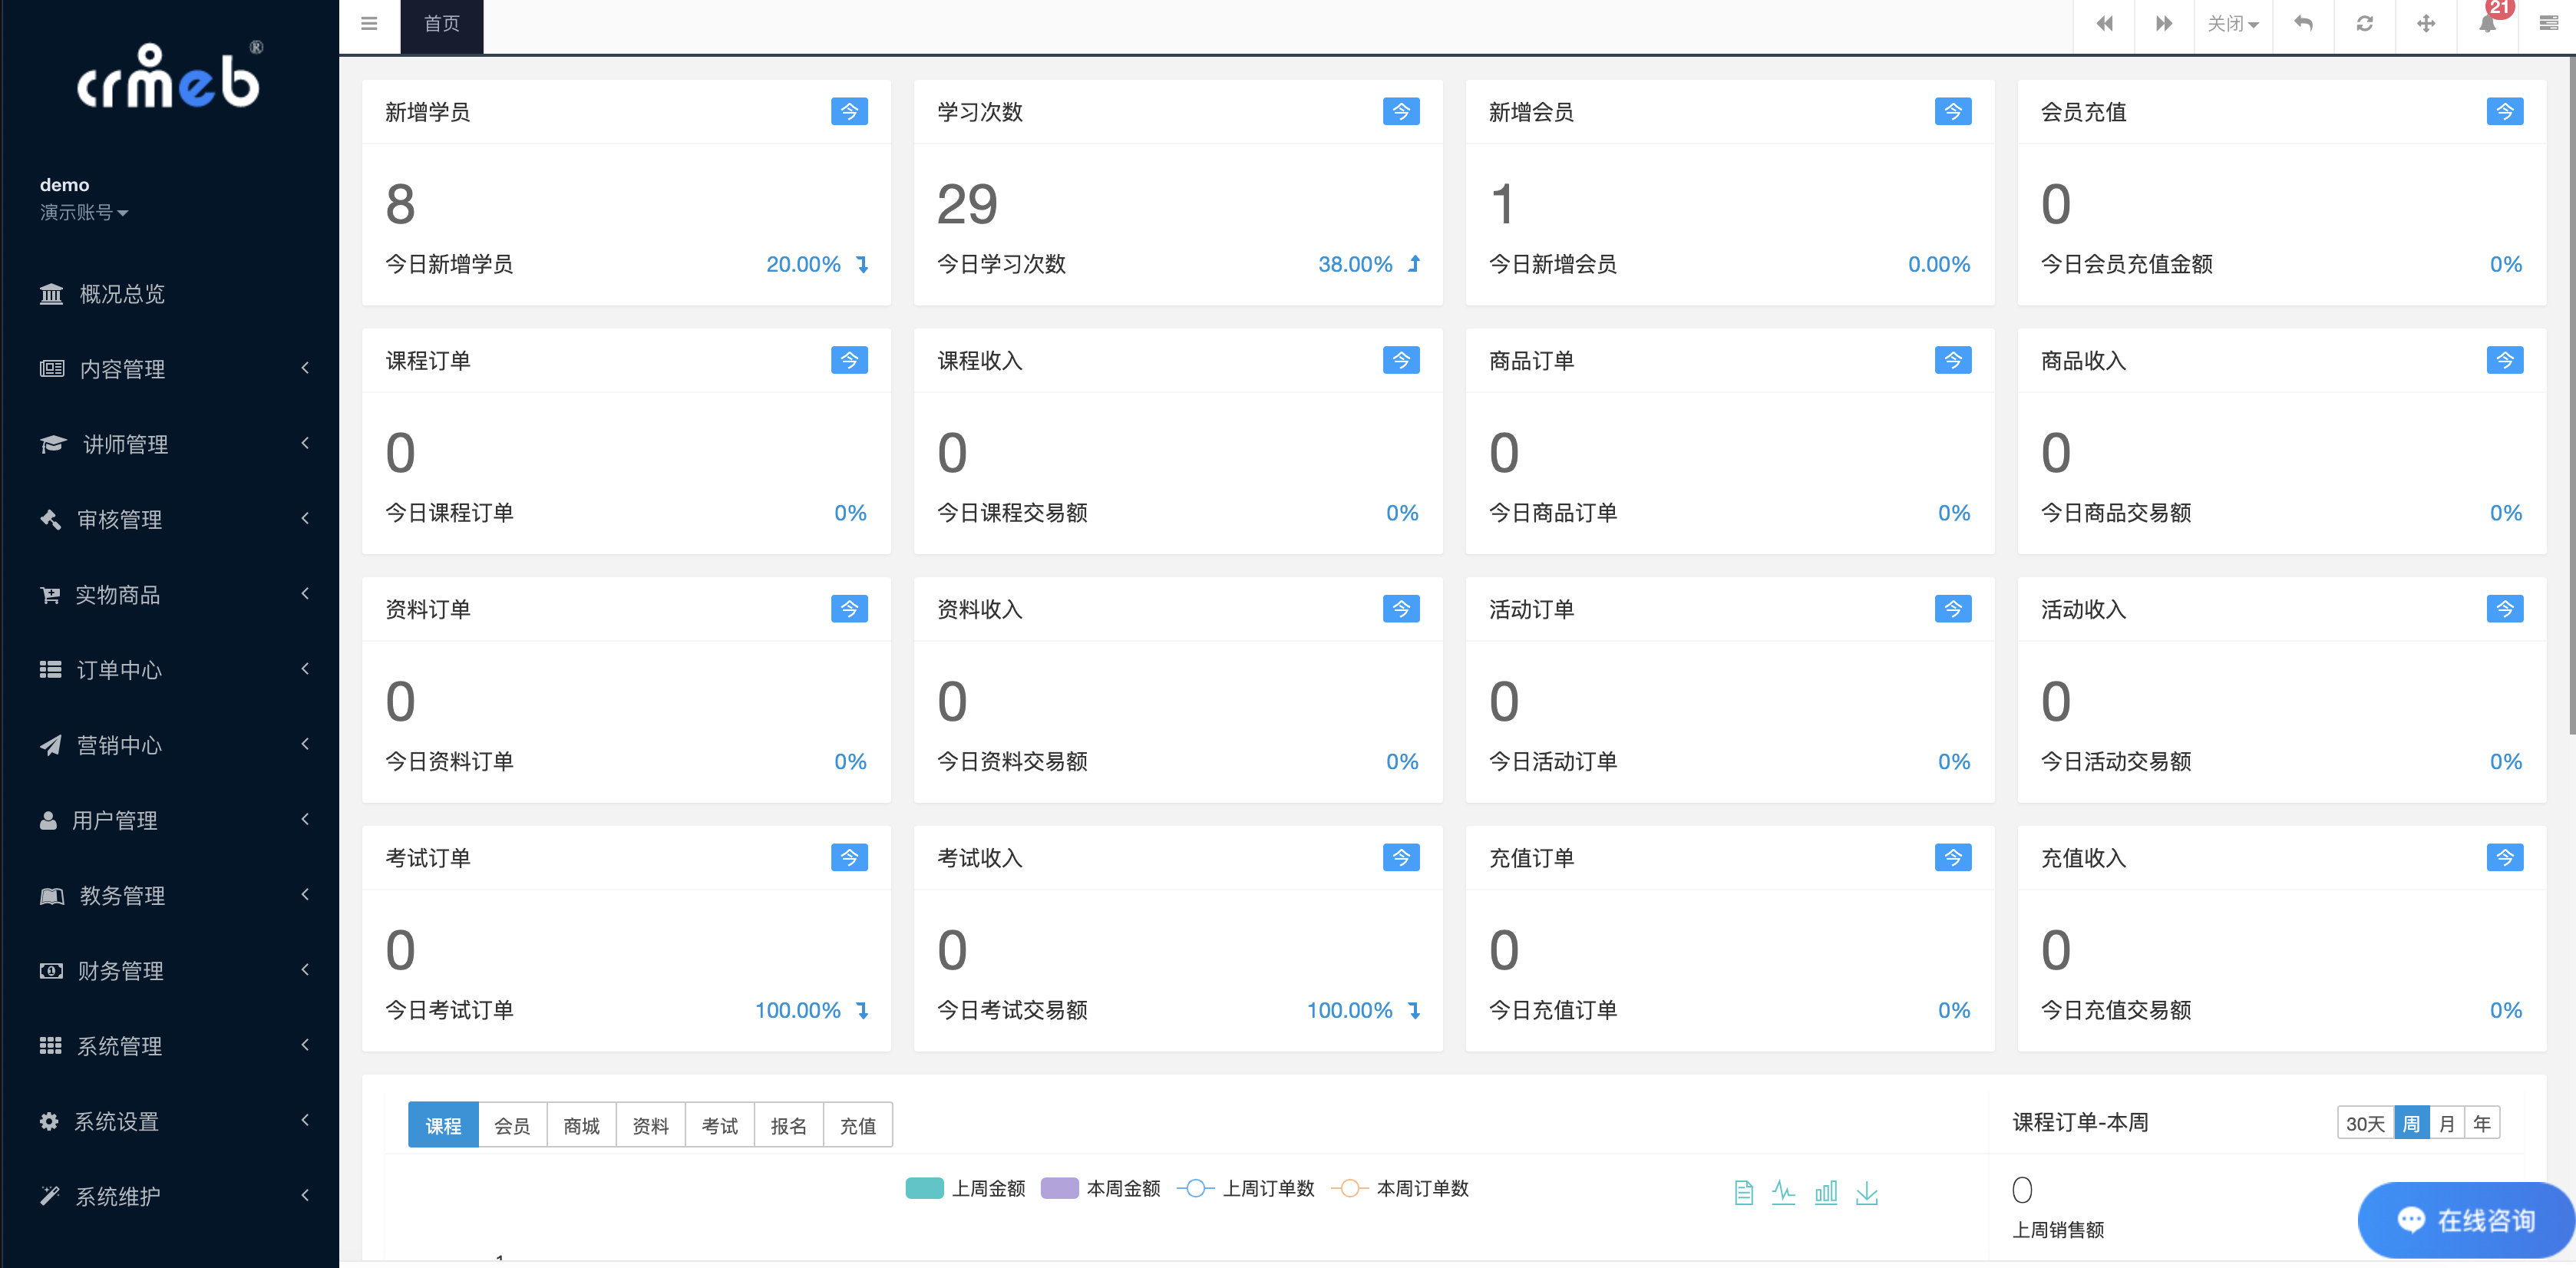Click the blue 今 badge on 充值收入 card

(2505, 858)
